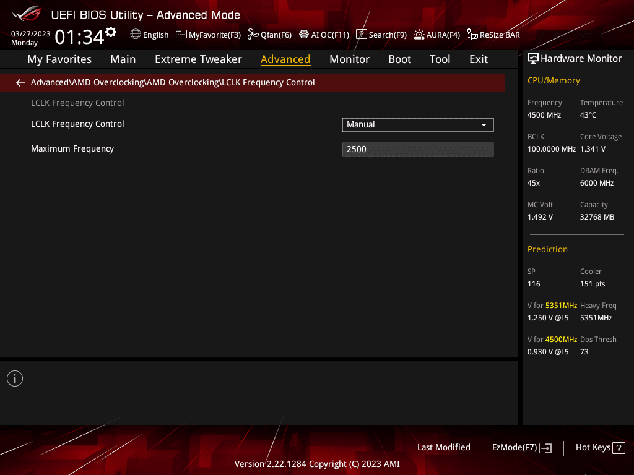The height and width of the screenshot is (475, 634).
Task: Click the dropdown arrow beside Manual
Action: [484, 125]
